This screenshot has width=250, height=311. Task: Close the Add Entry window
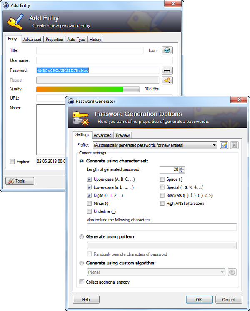point(173,4)
